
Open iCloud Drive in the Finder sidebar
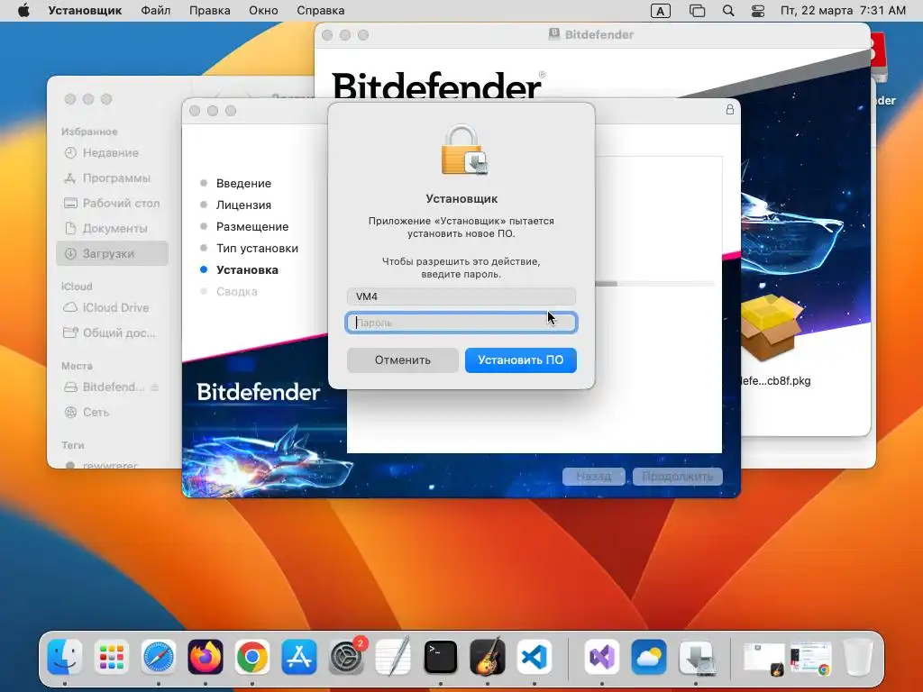(x=111, y=308)
